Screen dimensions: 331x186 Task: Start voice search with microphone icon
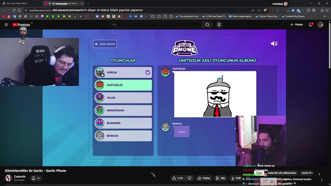(x=219, y=25)
